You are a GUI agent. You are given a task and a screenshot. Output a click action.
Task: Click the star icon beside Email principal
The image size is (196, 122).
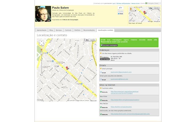(x=101, y=68)
